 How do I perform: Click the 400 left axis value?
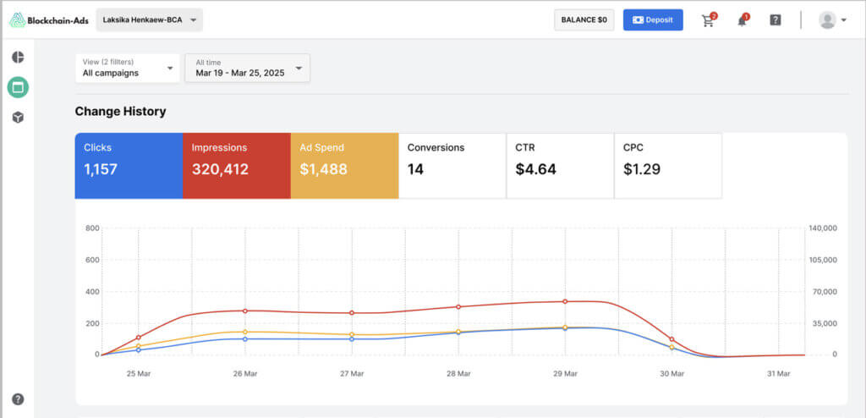(x=92, y=291)
